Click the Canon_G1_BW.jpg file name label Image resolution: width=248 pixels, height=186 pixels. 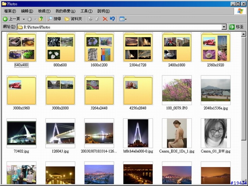tap(216, 151)
